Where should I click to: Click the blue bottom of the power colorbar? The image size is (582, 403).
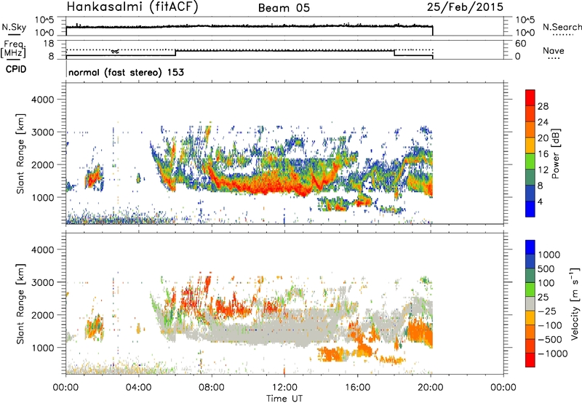(x=530, y=209)
